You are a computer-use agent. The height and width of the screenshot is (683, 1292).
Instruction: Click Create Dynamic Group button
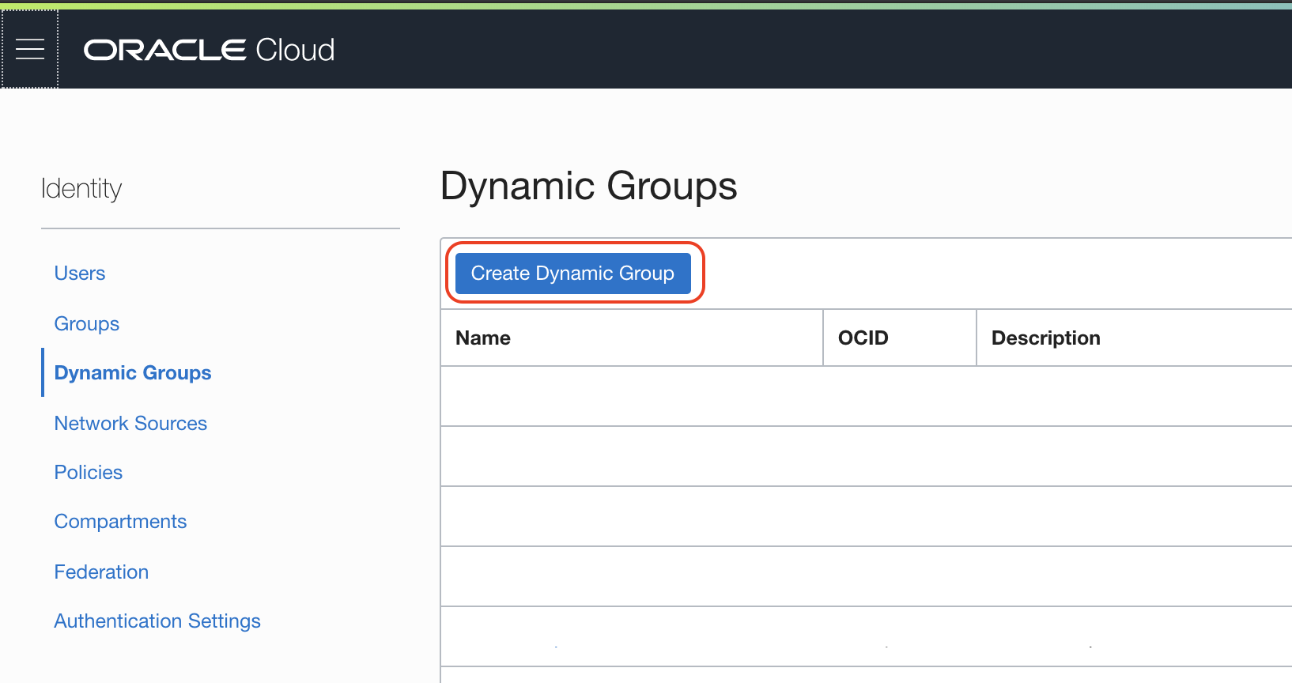[x=573, y=274]
